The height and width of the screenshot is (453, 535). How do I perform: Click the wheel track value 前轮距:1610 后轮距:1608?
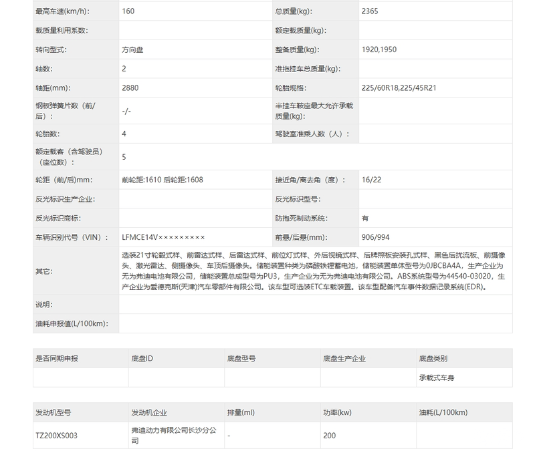point(163,180)
